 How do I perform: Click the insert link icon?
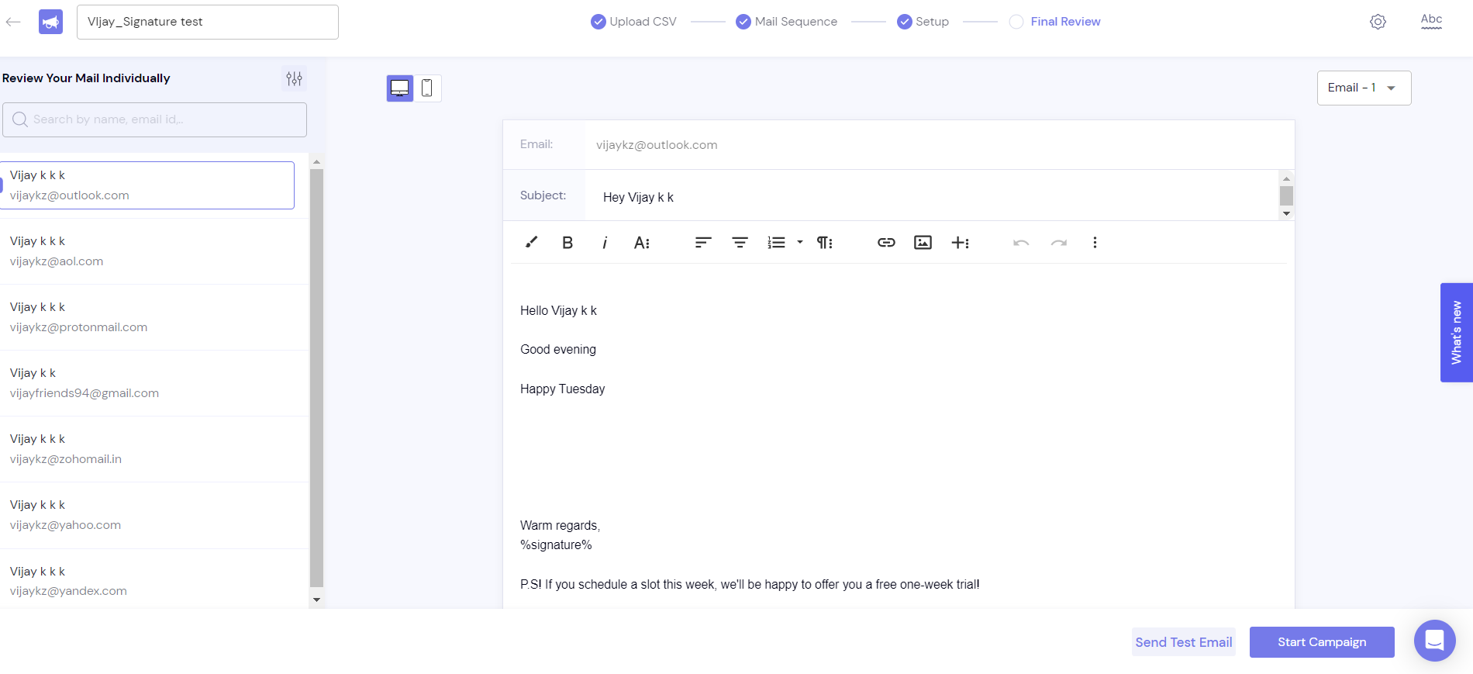(x=886, y=243)
